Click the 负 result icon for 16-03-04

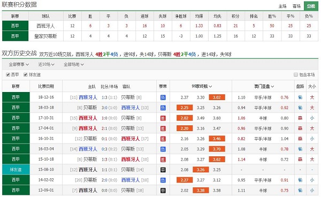(x=163, y=149)
